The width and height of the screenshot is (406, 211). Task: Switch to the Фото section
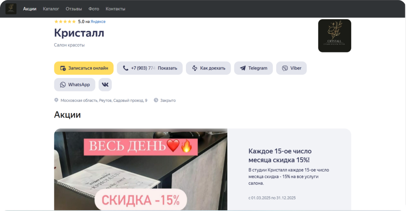(94, 9)
